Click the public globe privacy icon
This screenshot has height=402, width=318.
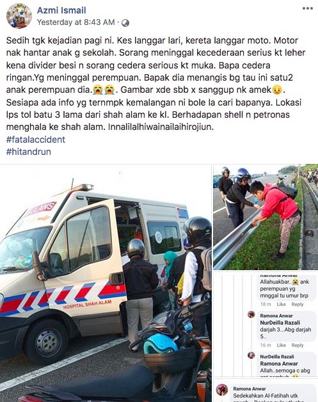point(125,23)
